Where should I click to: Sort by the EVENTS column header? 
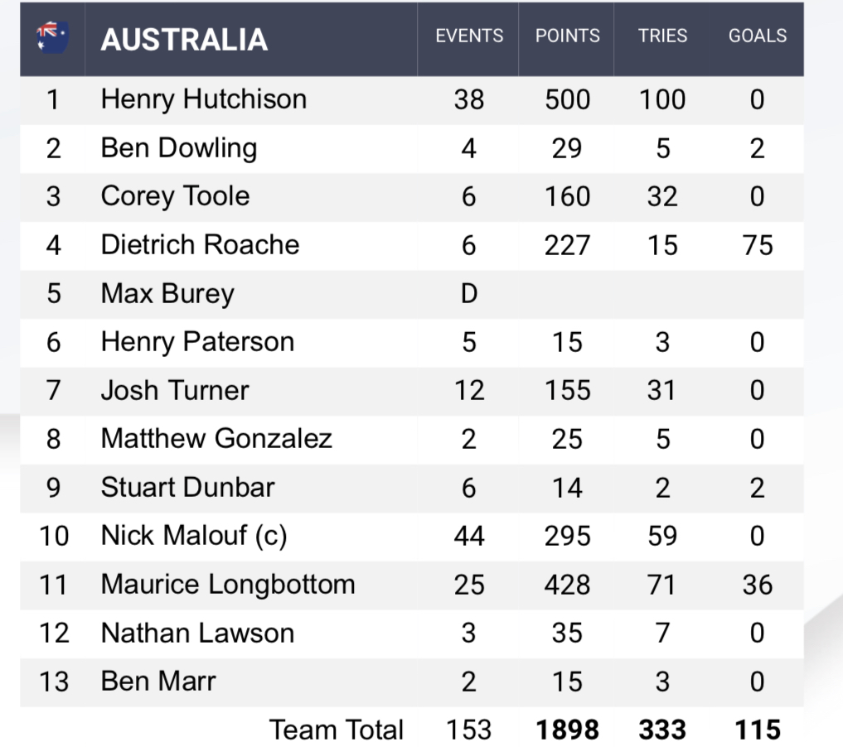(x=469, y=36)
